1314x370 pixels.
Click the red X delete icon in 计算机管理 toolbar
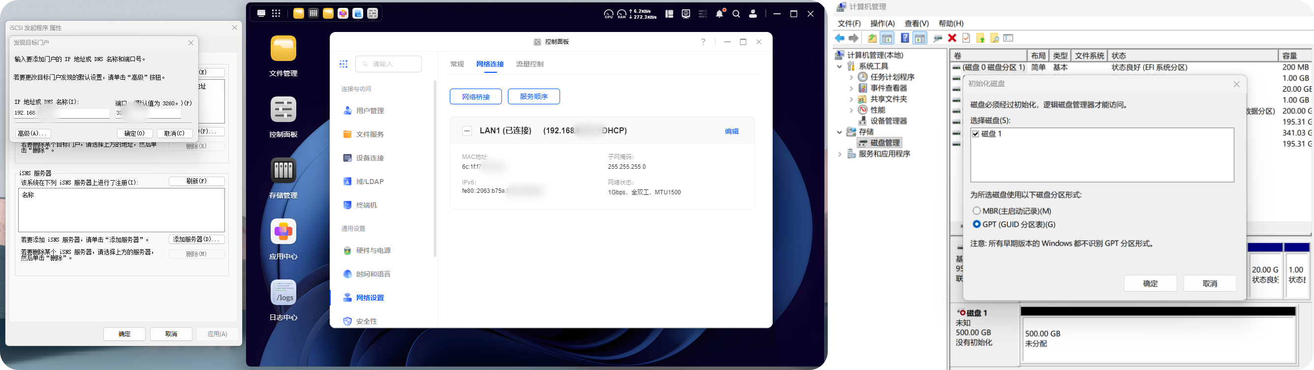tap(952, 38)
